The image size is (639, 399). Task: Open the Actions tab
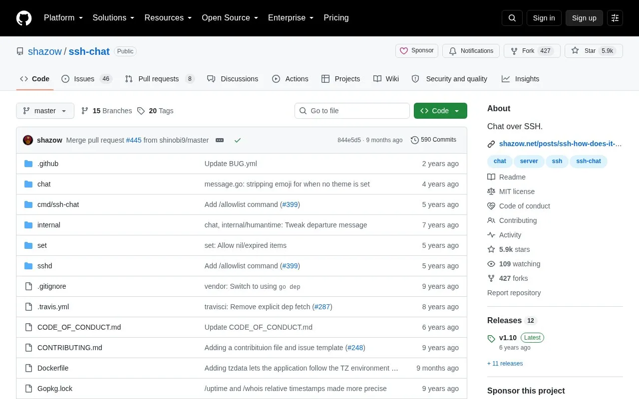(290, 79)
